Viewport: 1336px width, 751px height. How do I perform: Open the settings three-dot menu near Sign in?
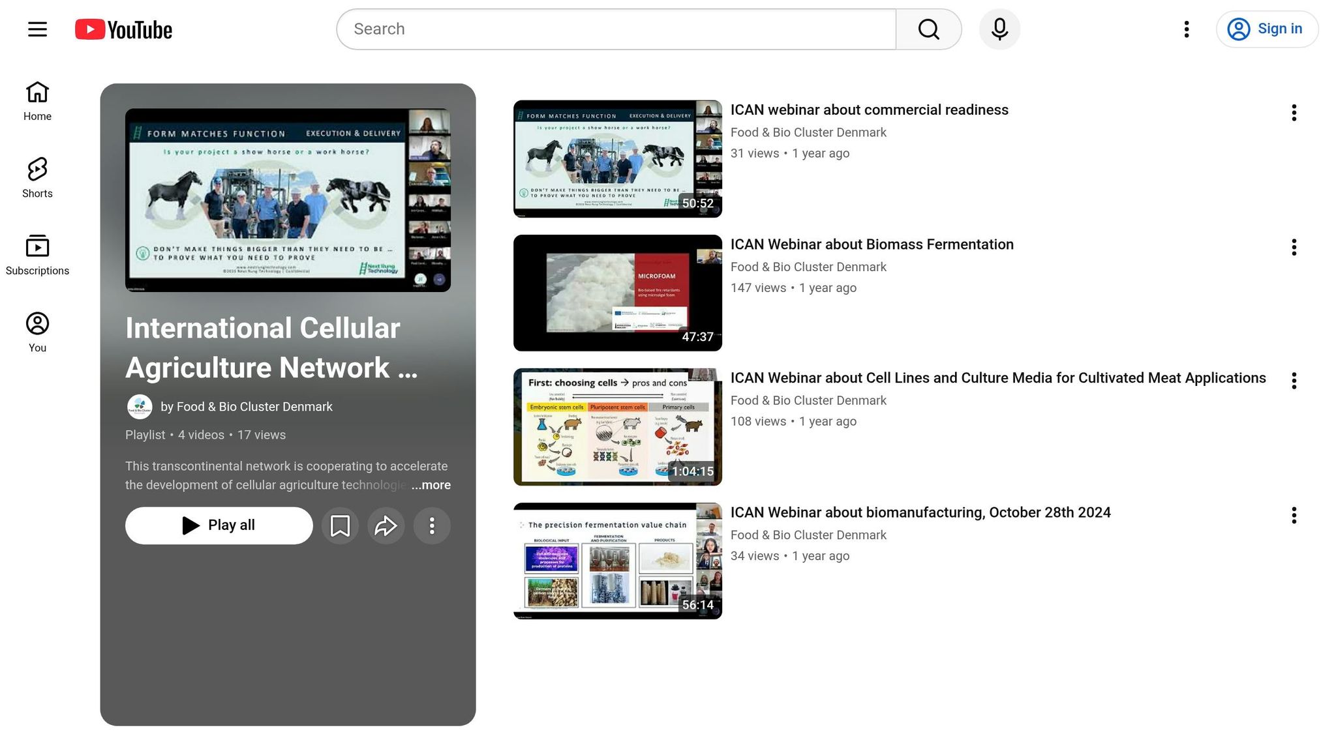point(1187,29)
